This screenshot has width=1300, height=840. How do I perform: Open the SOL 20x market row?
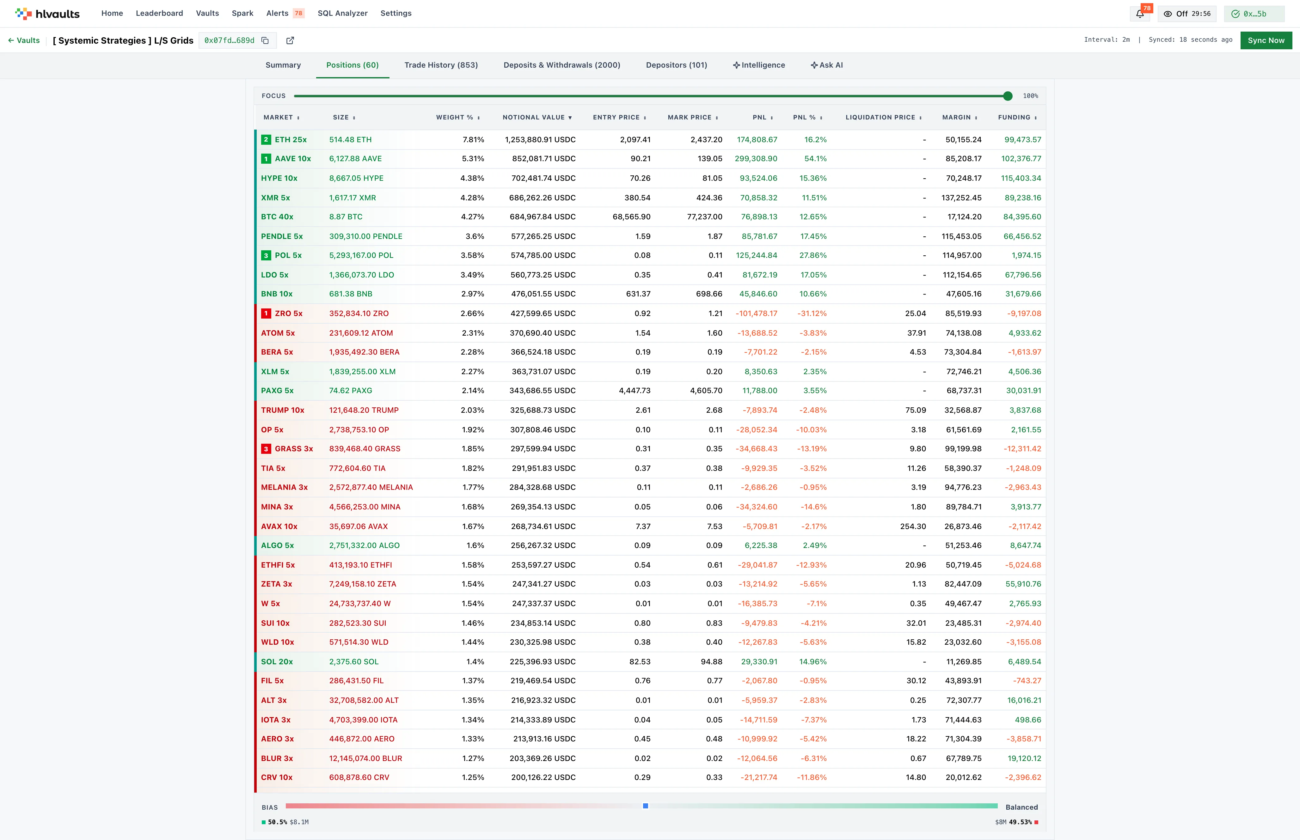[650, 662]
